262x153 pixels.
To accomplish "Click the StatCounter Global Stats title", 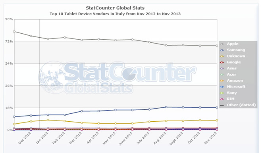I will [115, 8].
